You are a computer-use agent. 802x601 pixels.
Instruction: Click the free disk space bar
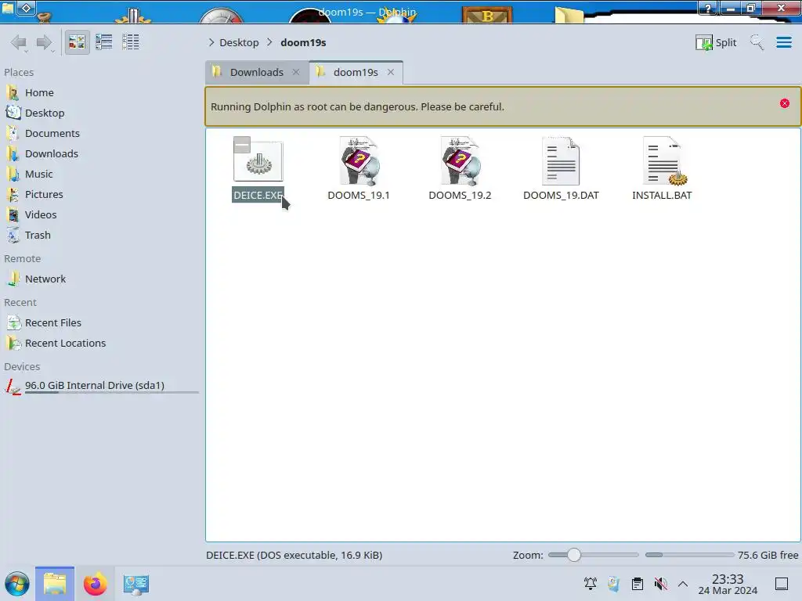pos(689,555)
